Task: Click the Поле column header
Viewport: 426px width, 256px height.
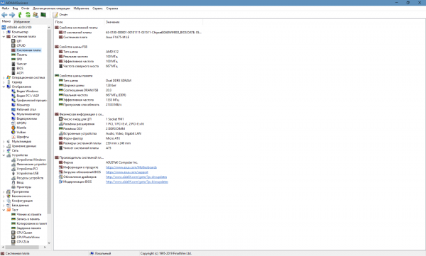Action: [79, 22]
